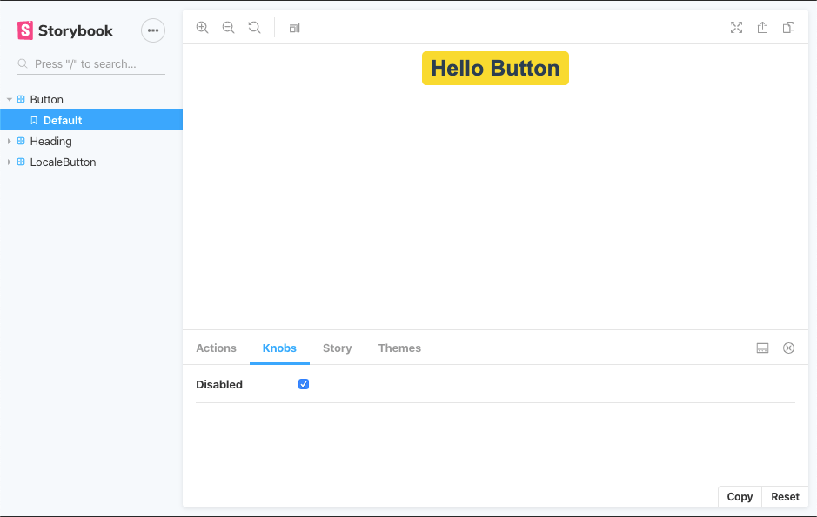This screenshot has height=517, width=817.
Task: Click the Reset knobs button
Action: tap(785, 497)
